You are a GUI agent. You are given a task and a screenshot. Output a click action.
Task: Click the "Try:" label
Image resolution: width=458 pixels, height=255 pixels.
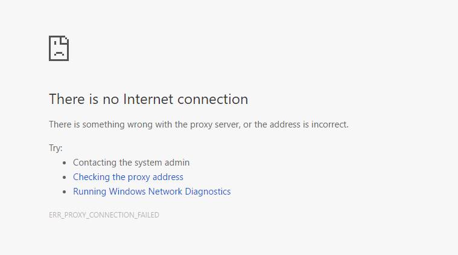pos(56,148)
